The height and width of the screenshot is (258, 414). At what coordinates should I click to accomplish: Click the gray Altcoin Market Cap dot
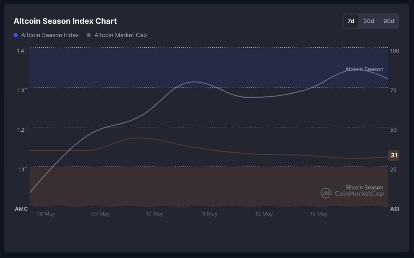click(88, 35)
